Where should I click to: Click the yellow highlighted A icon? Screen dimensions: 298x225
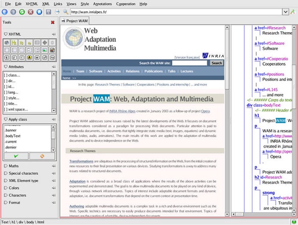tap(29, 57)
